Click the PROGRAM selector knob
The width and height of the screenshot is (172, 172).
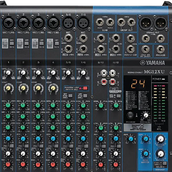point(130,116)
